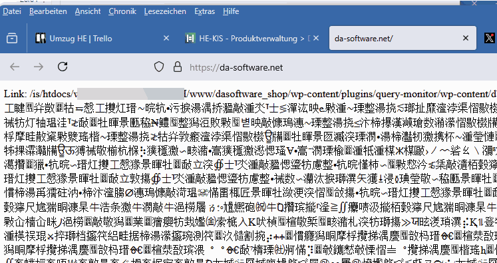Close the da-software.net/ tab
Screen dimensions: 497x263
[x=466, y=38]
